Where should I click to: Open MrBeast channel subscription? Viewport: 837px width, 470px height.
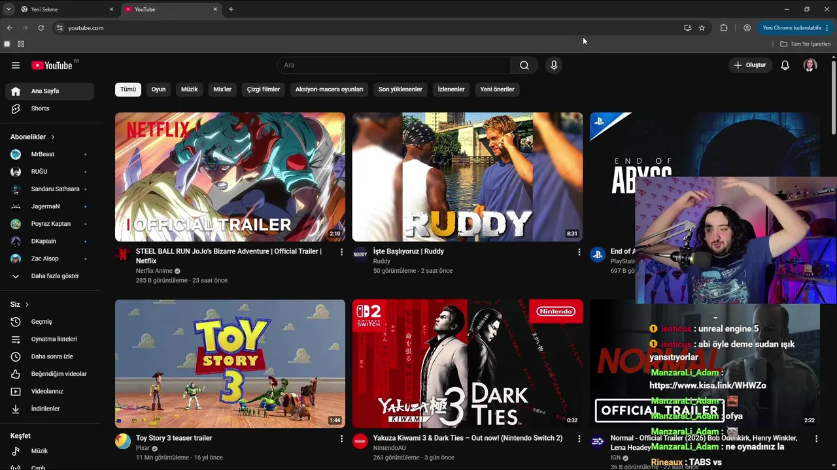[x=50, y=154]
